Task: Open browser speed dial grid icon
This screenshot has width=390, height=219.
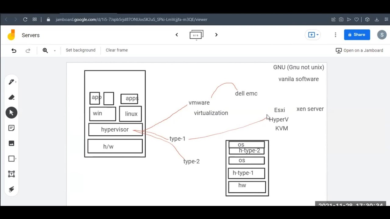Action: click(35, 19)
